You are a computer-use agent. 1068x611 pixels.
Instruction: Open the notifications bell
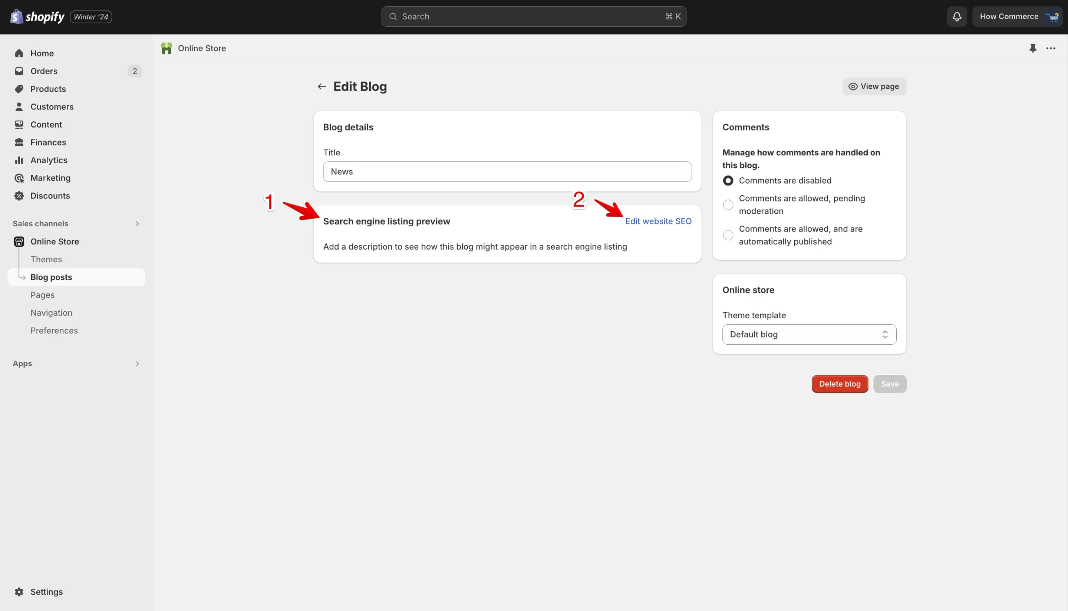tap(956, 16)
